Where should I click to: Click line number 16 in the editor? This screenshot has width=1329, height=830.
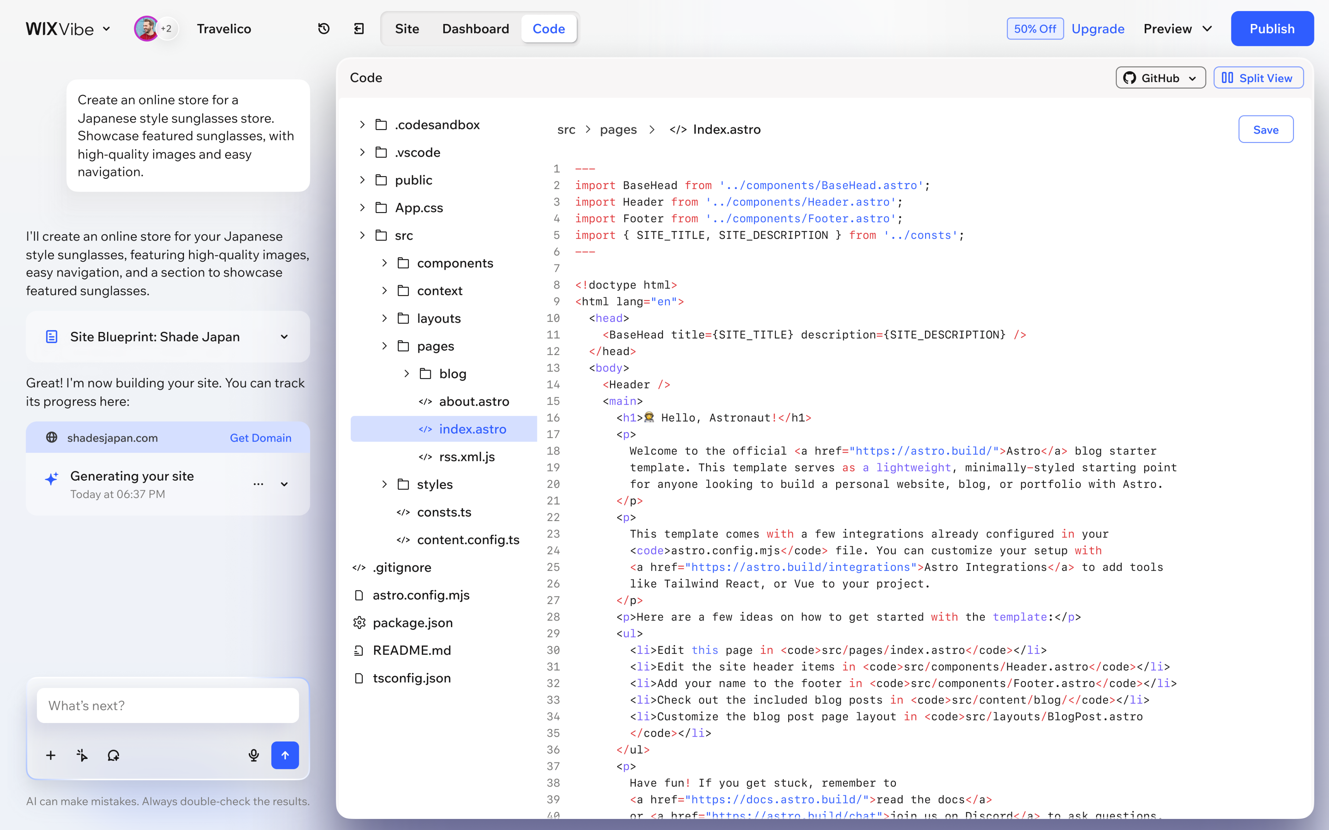coord(553,418)
